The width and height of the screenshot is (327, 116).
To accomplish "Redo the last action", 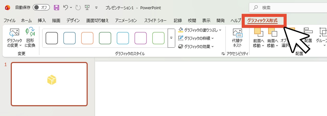I will click(78, 8).
